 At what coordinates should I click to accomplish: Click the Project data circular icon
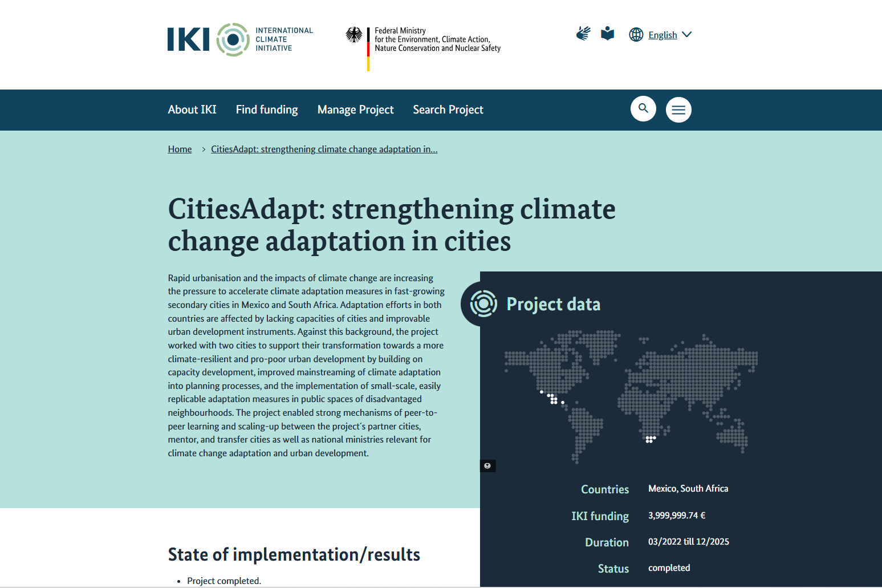[483, 303]
